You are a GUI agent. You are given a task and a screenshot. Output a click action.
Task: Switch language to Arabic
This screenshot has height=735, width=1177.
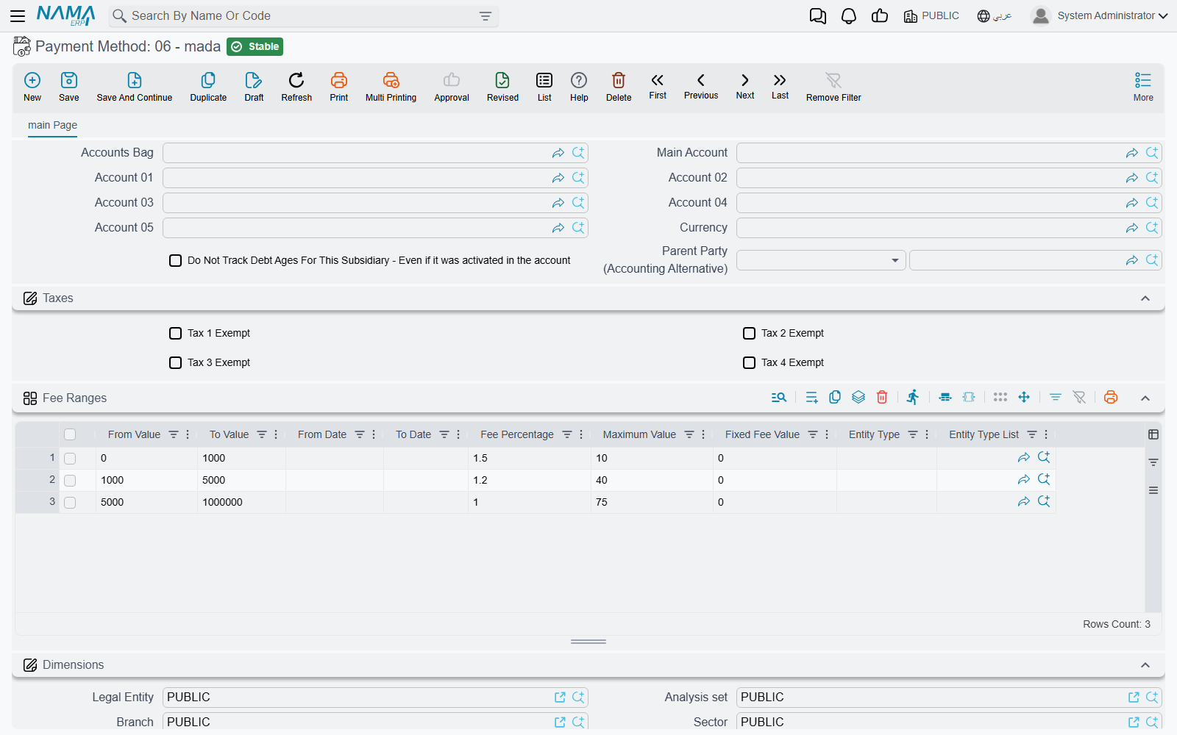click(x=995, y=16)
